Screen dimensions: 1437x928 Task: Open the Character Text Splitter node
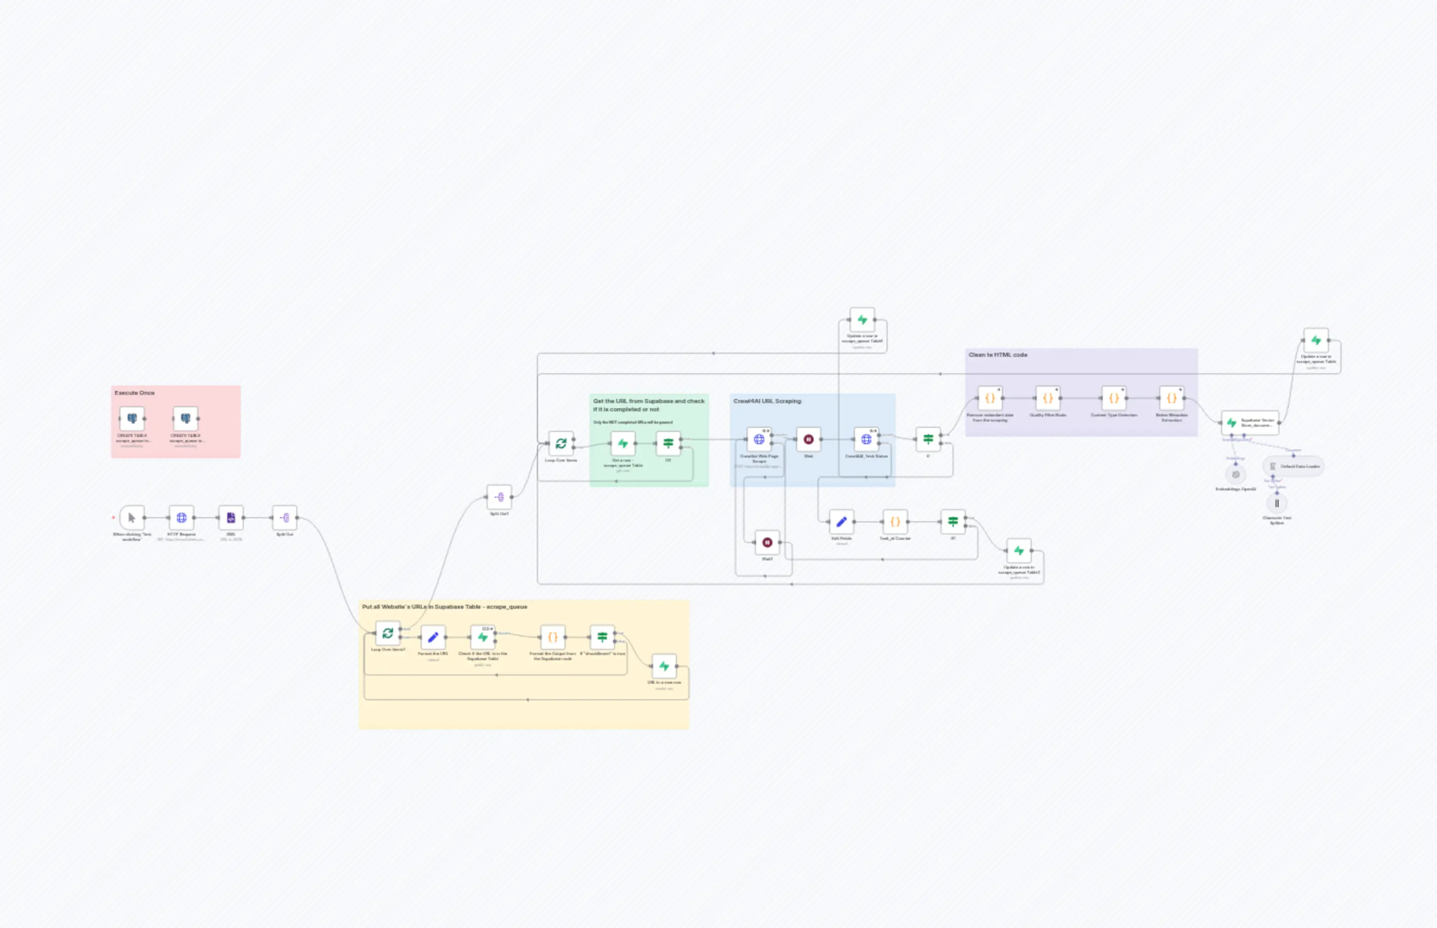click(x=1277, y=503)
